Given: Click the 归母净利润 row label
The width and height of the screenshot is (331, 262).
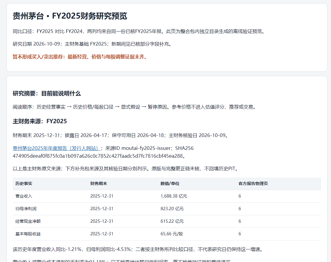Looking at the screenshot, I should pos(26,209).
